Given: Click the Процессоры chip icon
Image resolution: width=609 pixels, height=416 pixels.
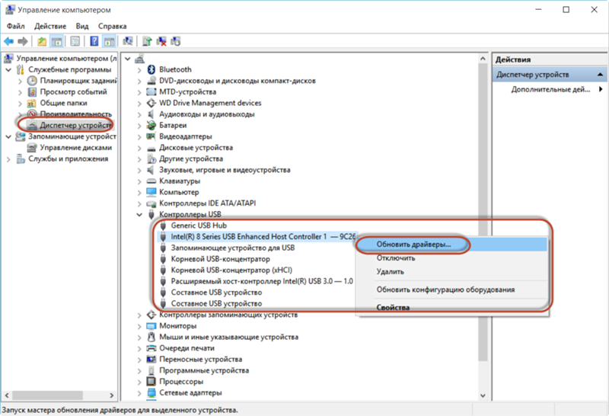Looking at the screenshot, I should click(151, 382).
